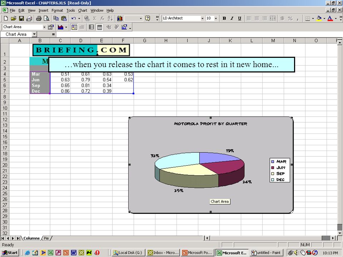The height and width of the screenshot is (257, 343).
Task: Click the MAR legend color key in chart
Action: coord(273,162)
